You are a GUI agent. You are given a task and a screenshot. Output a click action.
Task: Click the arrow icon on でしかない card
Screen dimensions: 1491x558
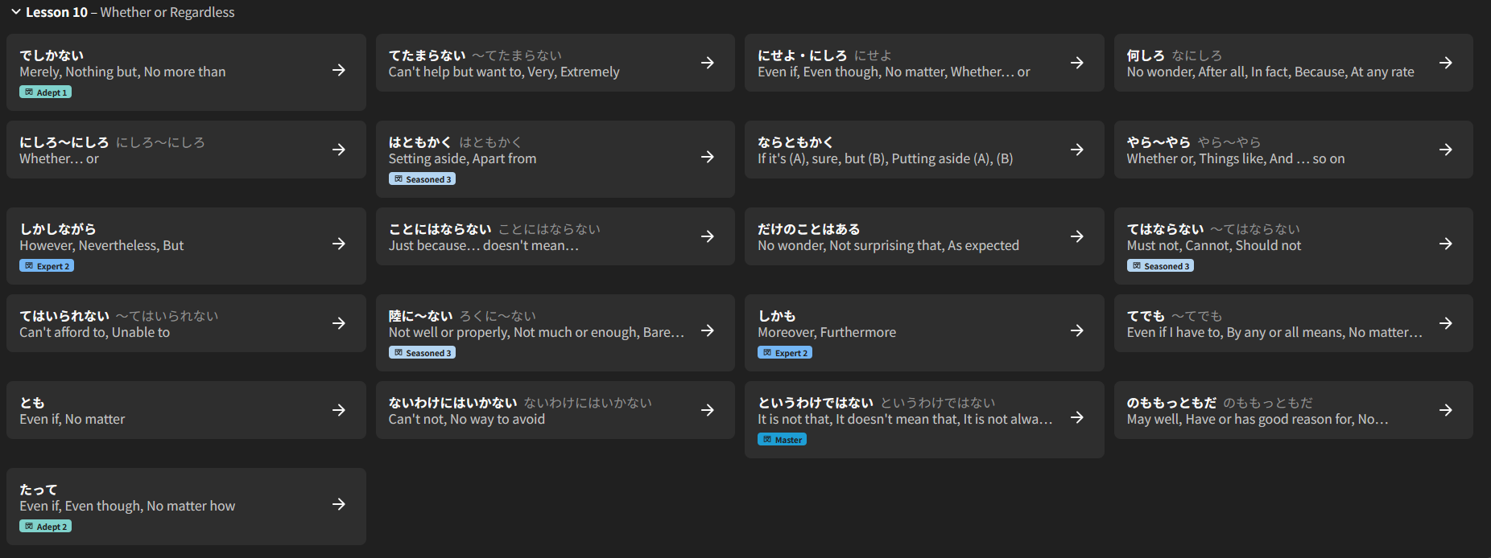(x=339, y=71)
